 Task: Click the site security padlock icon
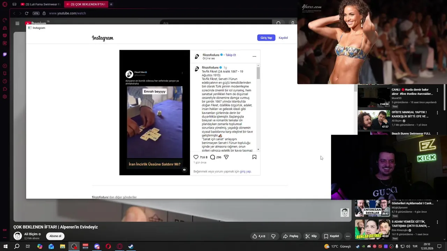(44, 13)
